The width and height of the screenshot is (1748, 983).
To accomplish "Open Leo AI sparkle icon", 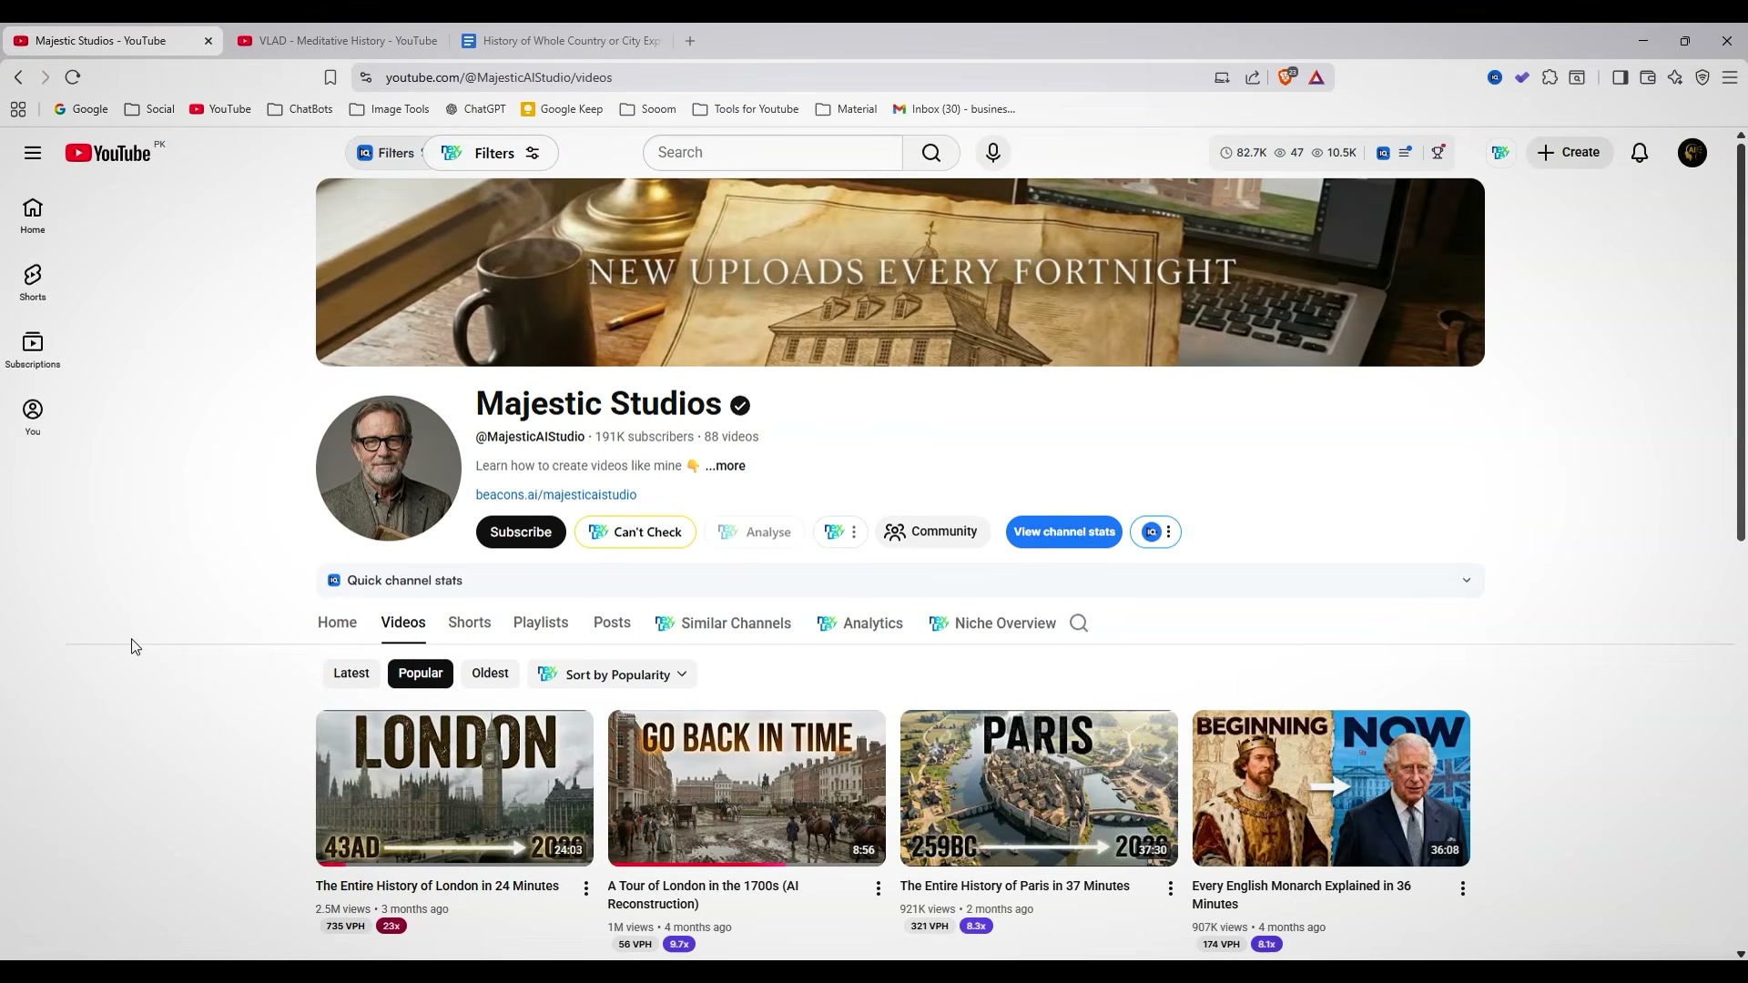I will click(x=1675, y=77).
